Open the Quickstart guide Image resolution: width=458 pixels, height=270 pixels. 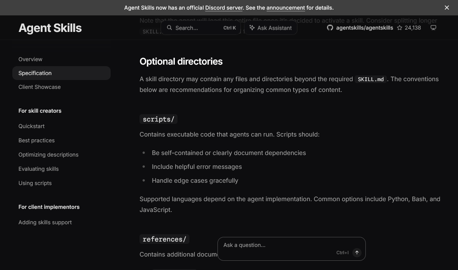[x=32, y=126]
